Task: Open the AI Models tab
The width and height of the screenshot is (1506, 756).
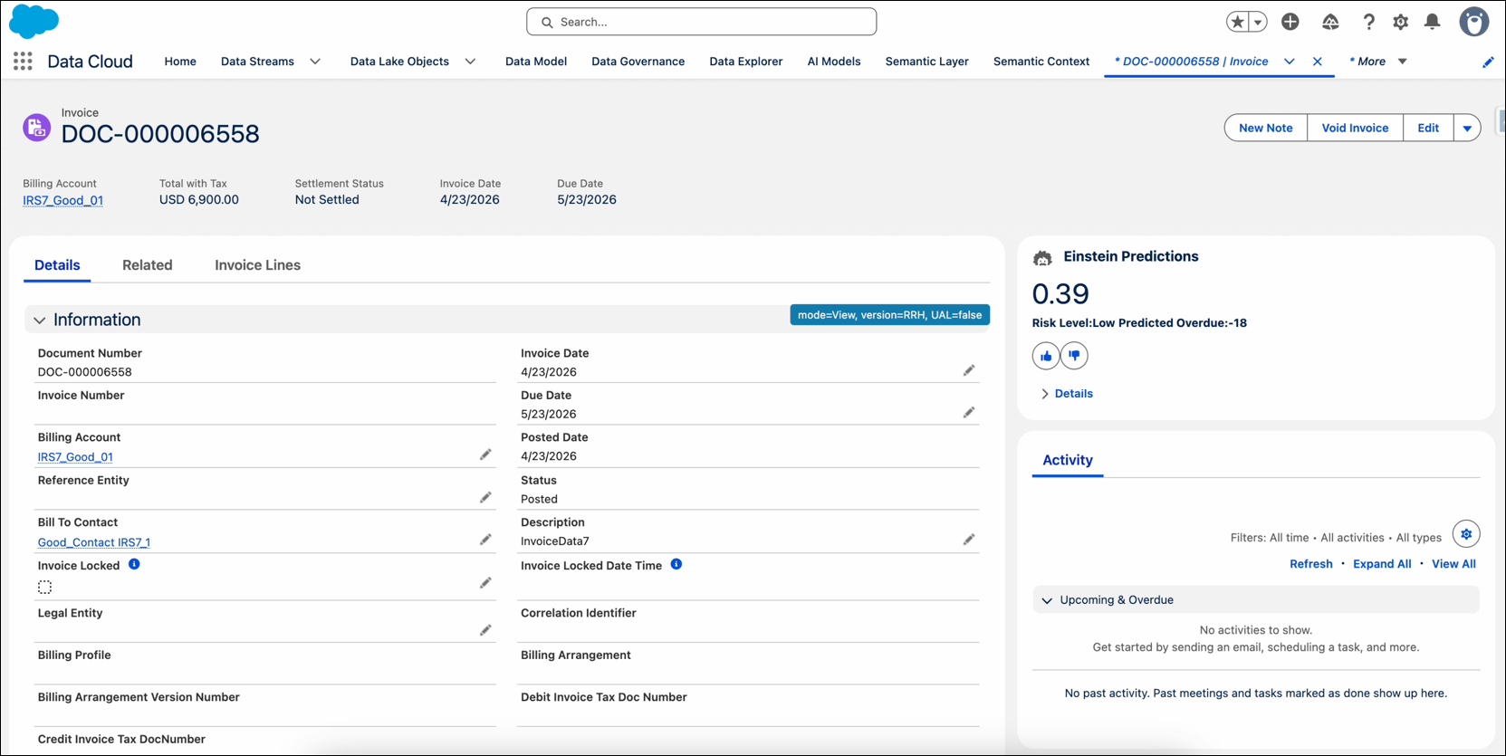Action: [x=834, y=62]
